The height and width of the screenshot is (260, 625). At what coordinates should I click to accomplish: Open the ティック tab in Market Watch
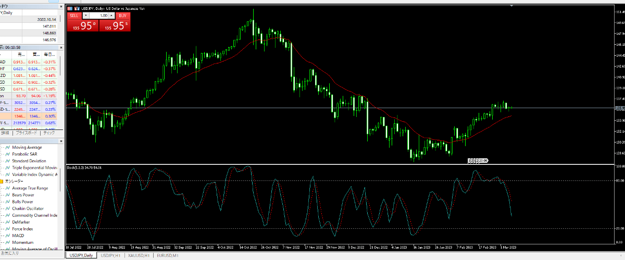(x=49, y=133)
